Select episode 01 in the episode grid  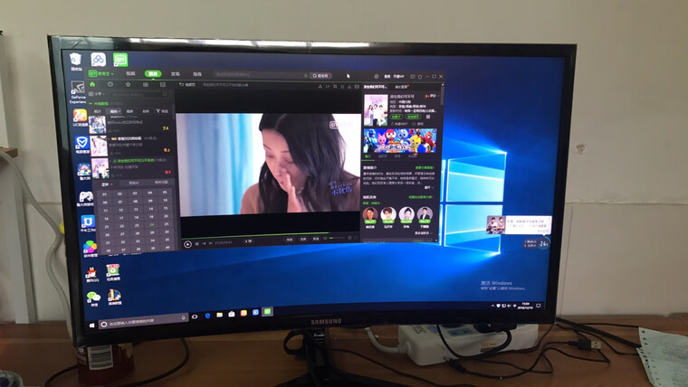(105, 193)
